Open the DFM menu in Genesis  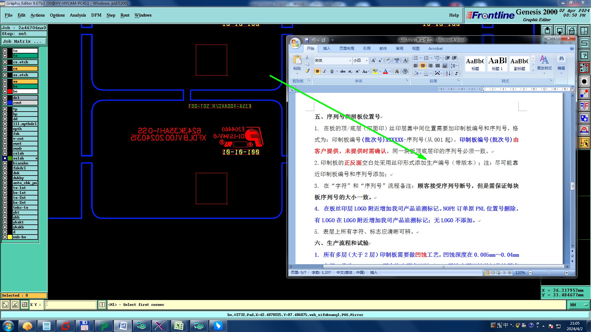pyautogui.click(x=96, y=15)
